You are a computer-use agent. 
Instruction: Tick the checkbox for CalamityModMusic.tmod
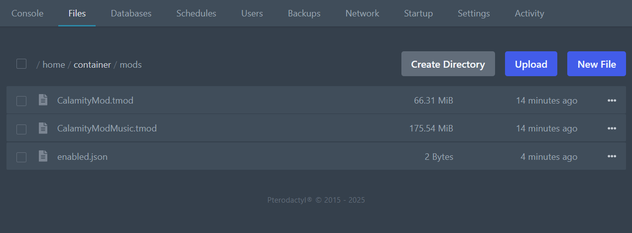click(21, 129)
